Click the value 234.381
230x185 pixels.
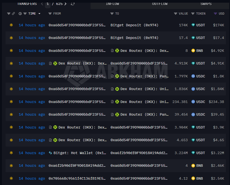(x=180, y=102)
